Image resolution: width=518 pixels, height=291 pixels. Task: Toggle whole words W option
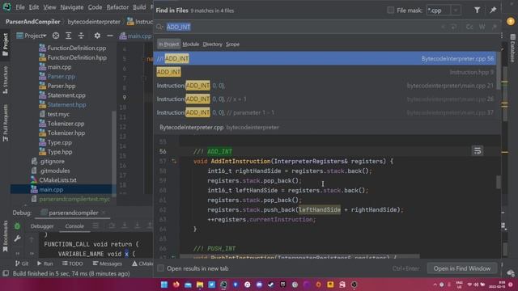(x=482, y=27)
